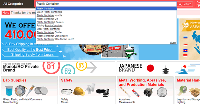Click the black safety shoe image
The width and height of the screenshot is (200, 104).
point(102,93)
